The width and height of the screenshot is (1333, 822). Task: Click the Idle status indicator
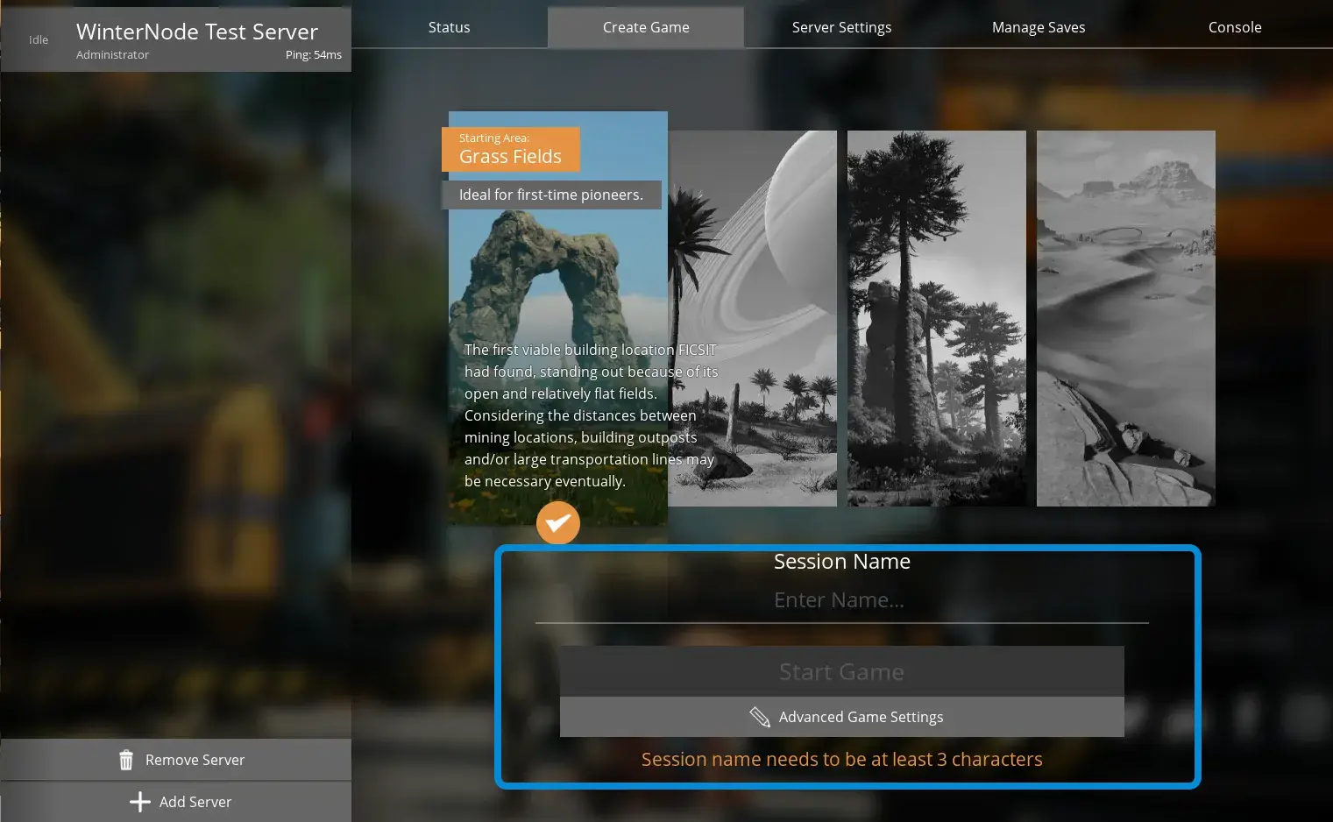38,39
